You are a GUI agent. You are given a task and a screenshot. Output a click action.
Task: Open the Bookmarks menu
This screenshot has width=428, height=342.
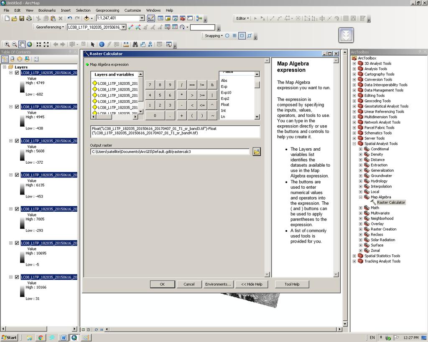47,10
